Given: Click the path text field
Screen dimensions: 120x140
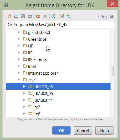Looking at the screenshot, I should (x=60, y=24).
